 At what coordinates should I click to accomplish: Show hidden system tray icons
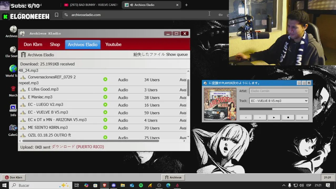coord(284,185)
